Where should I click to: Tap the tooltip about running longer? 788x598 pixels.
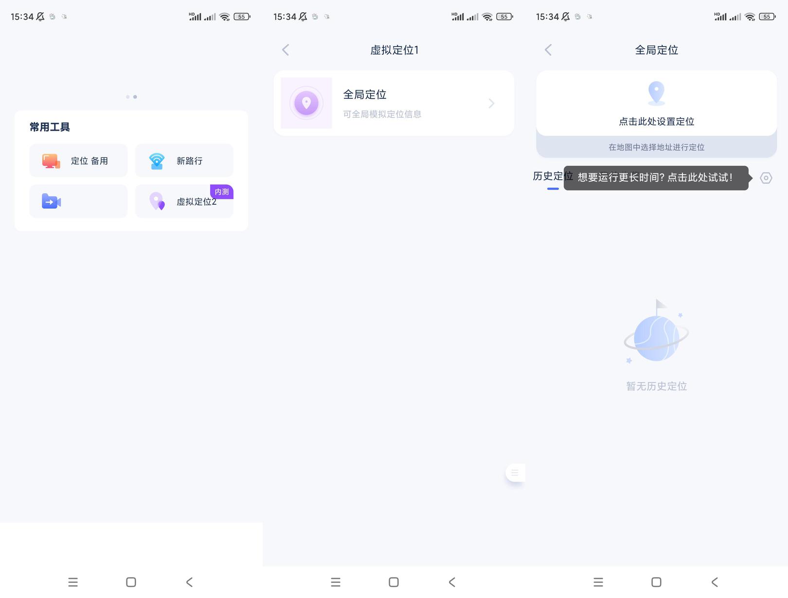(x=656, y=178)
